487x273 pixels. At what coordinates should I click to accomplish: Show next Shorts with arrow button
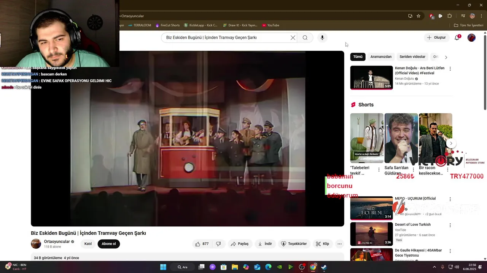click(451, 143)
